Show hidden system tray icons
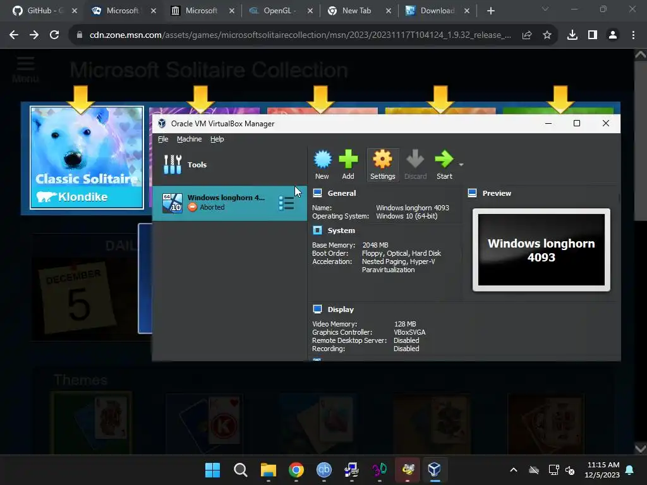The image size is (647, 485). click(513, 470)
